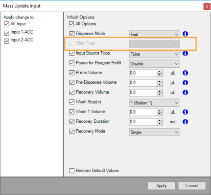The height and width of the screenshot is (195, 211).
Task: Show info for Input Source Type
Action: coord(185,54)
